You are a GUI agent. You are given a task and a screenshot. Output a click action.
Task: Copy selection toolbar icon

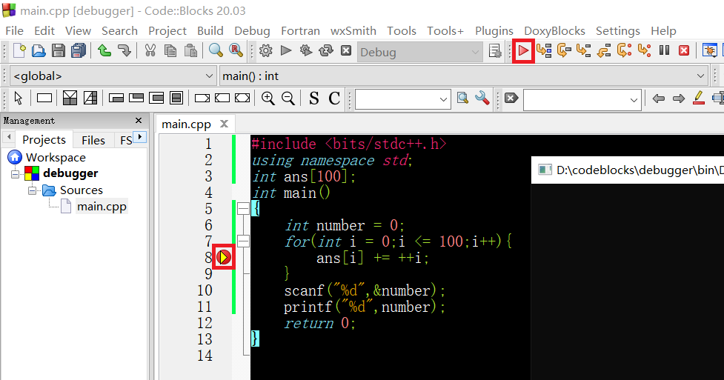pyautogui.click(x=170, y=50)
